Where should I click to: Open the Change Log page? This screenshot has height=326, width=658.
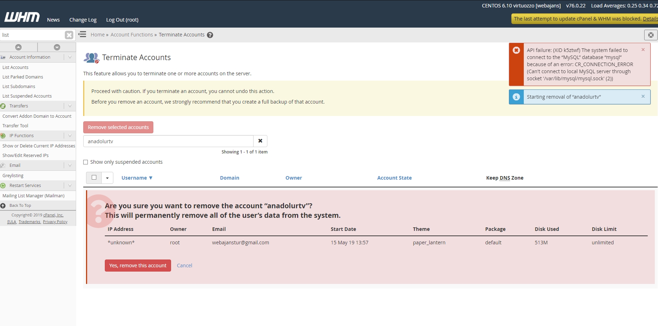83,20
